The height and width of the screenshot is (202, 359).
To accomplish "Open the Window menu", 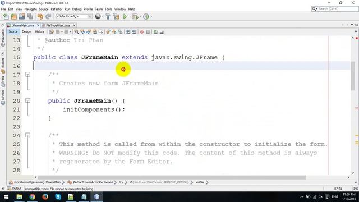I will tap(120, 9).
